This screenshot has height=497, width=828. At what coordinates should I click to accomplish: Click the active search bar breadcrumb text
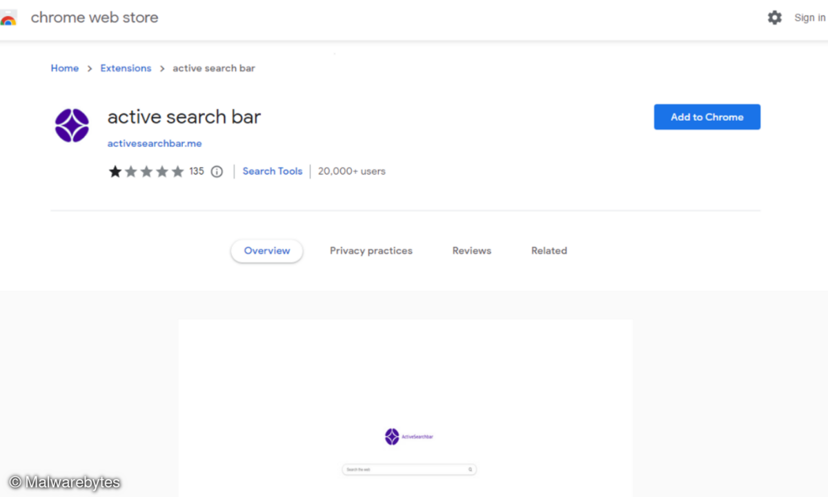214,68
